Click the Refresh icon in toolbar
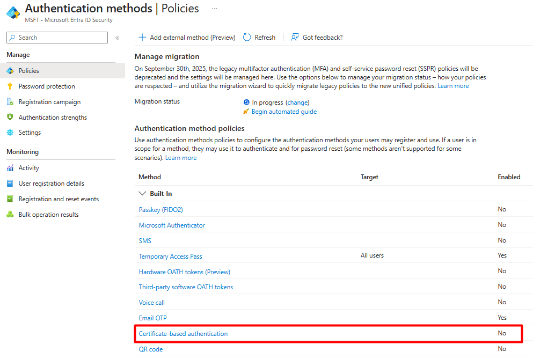Screen dimensions: 533x359 click(247, 38)
